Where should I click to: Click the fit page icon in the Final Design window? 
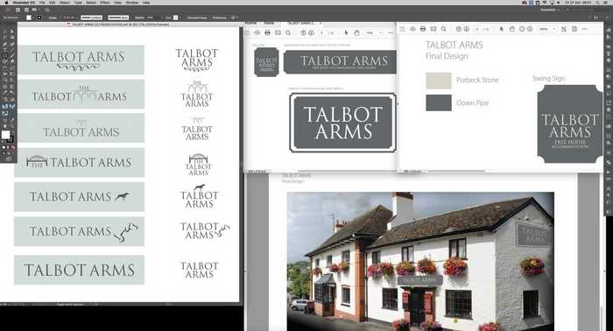[564, 29]
